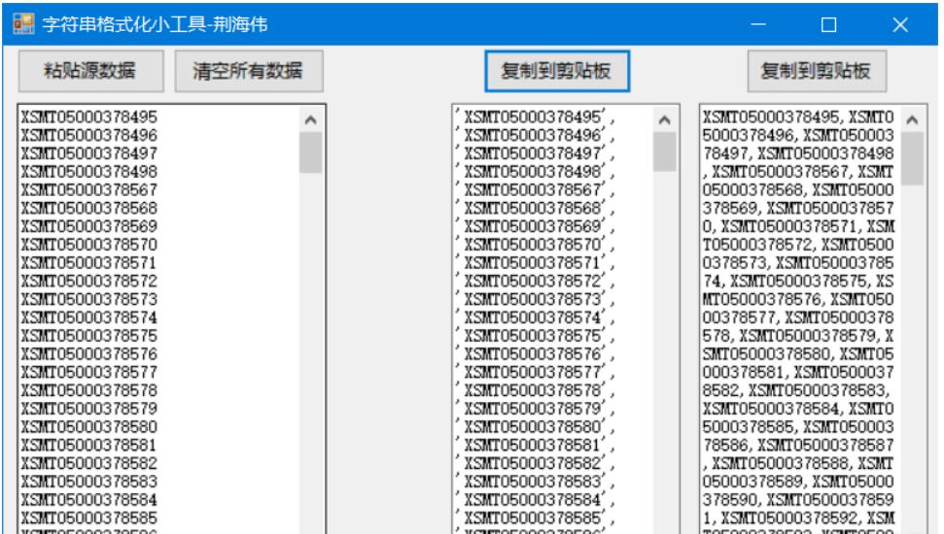Click quoted 'XSMT05000378497', in middle list

point(536,153)
